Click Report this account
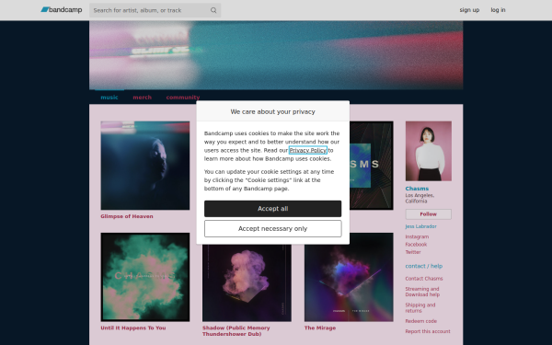Viewport: 552px width, 345px height. click(428, 331)
